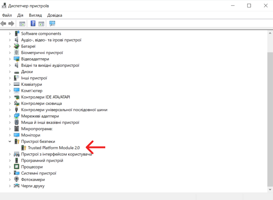The image size is (273, 200).
Task: Open the Вигляд menu
Action: pyautogui.click(x=35, y=15)
